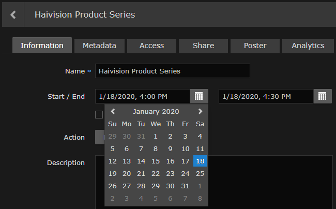This screenshot has width=336, height=209.
Task: Select January 25 in the calendar
Action: click(x=200, y=173)
